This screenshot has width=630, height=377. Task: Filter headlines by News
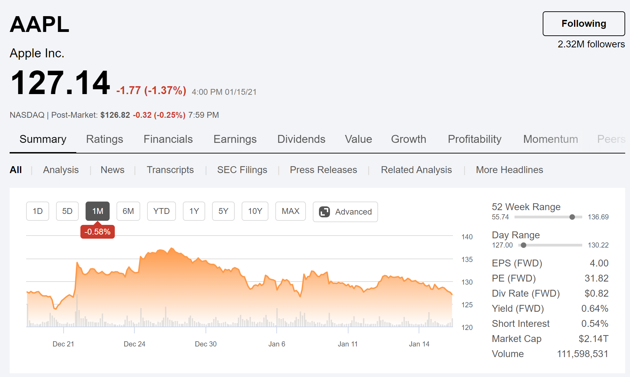pyautogui.click(x=112, y=170)
